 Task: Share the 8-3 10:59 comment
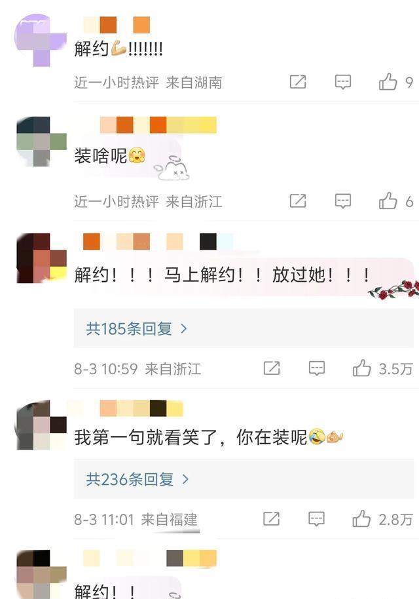coord(271,368)
